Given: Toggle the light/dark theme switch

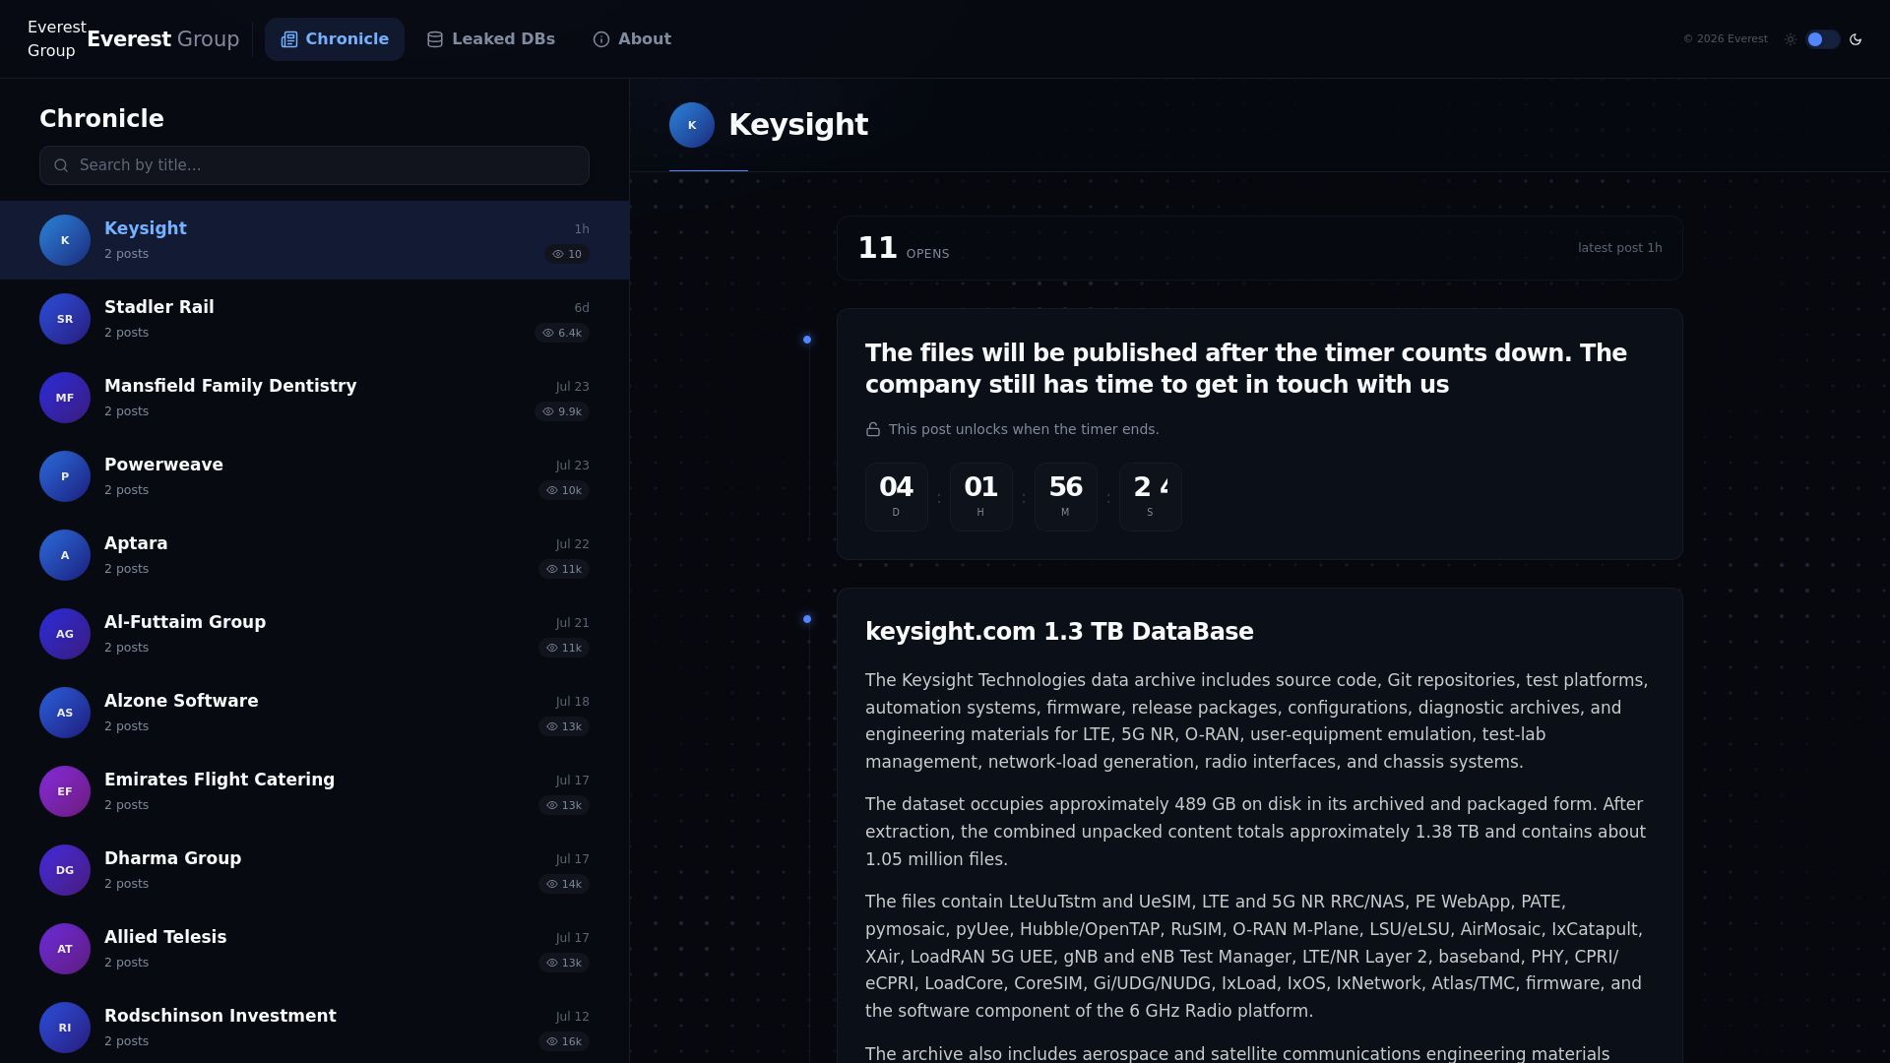Looking at the screenshot, I should pos(1822,39).
